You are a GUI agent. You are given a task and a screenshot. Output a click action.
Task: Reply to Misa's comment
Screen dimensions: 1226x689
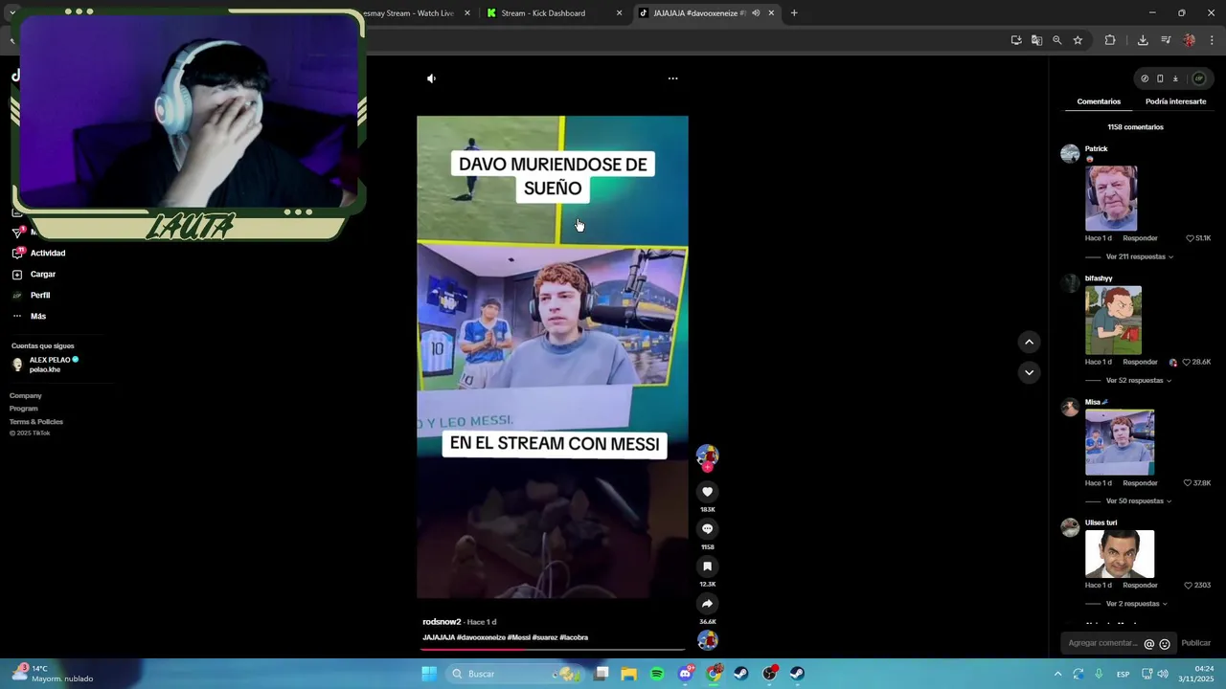coord(1140,483)
